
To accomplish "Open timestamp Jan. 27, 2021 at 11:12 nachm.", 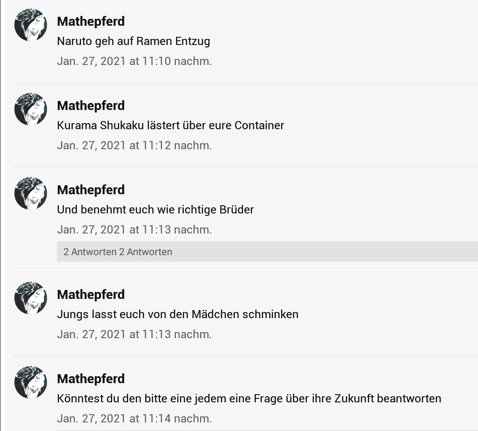I will [134, 146].
